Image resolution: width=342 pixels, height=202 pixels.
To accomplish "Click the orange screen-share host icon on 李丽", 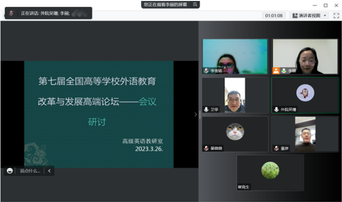I will pos(276,70).
